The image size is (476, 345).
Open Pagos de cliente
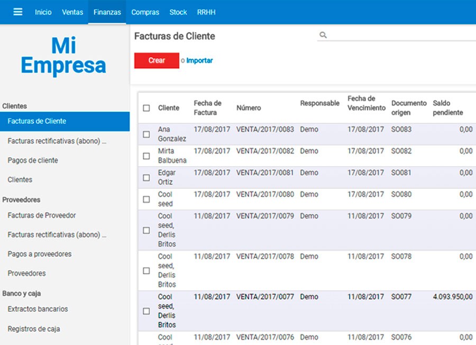tap(33, 160)
